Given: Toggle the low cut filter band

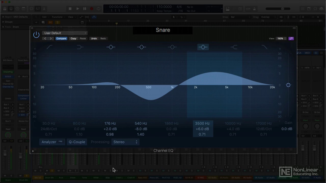Looking at the screenshot, I should [49, 47].
